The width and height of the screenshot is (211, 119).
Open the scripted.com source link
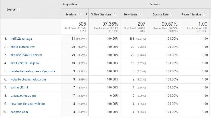(x=19, y=112)
